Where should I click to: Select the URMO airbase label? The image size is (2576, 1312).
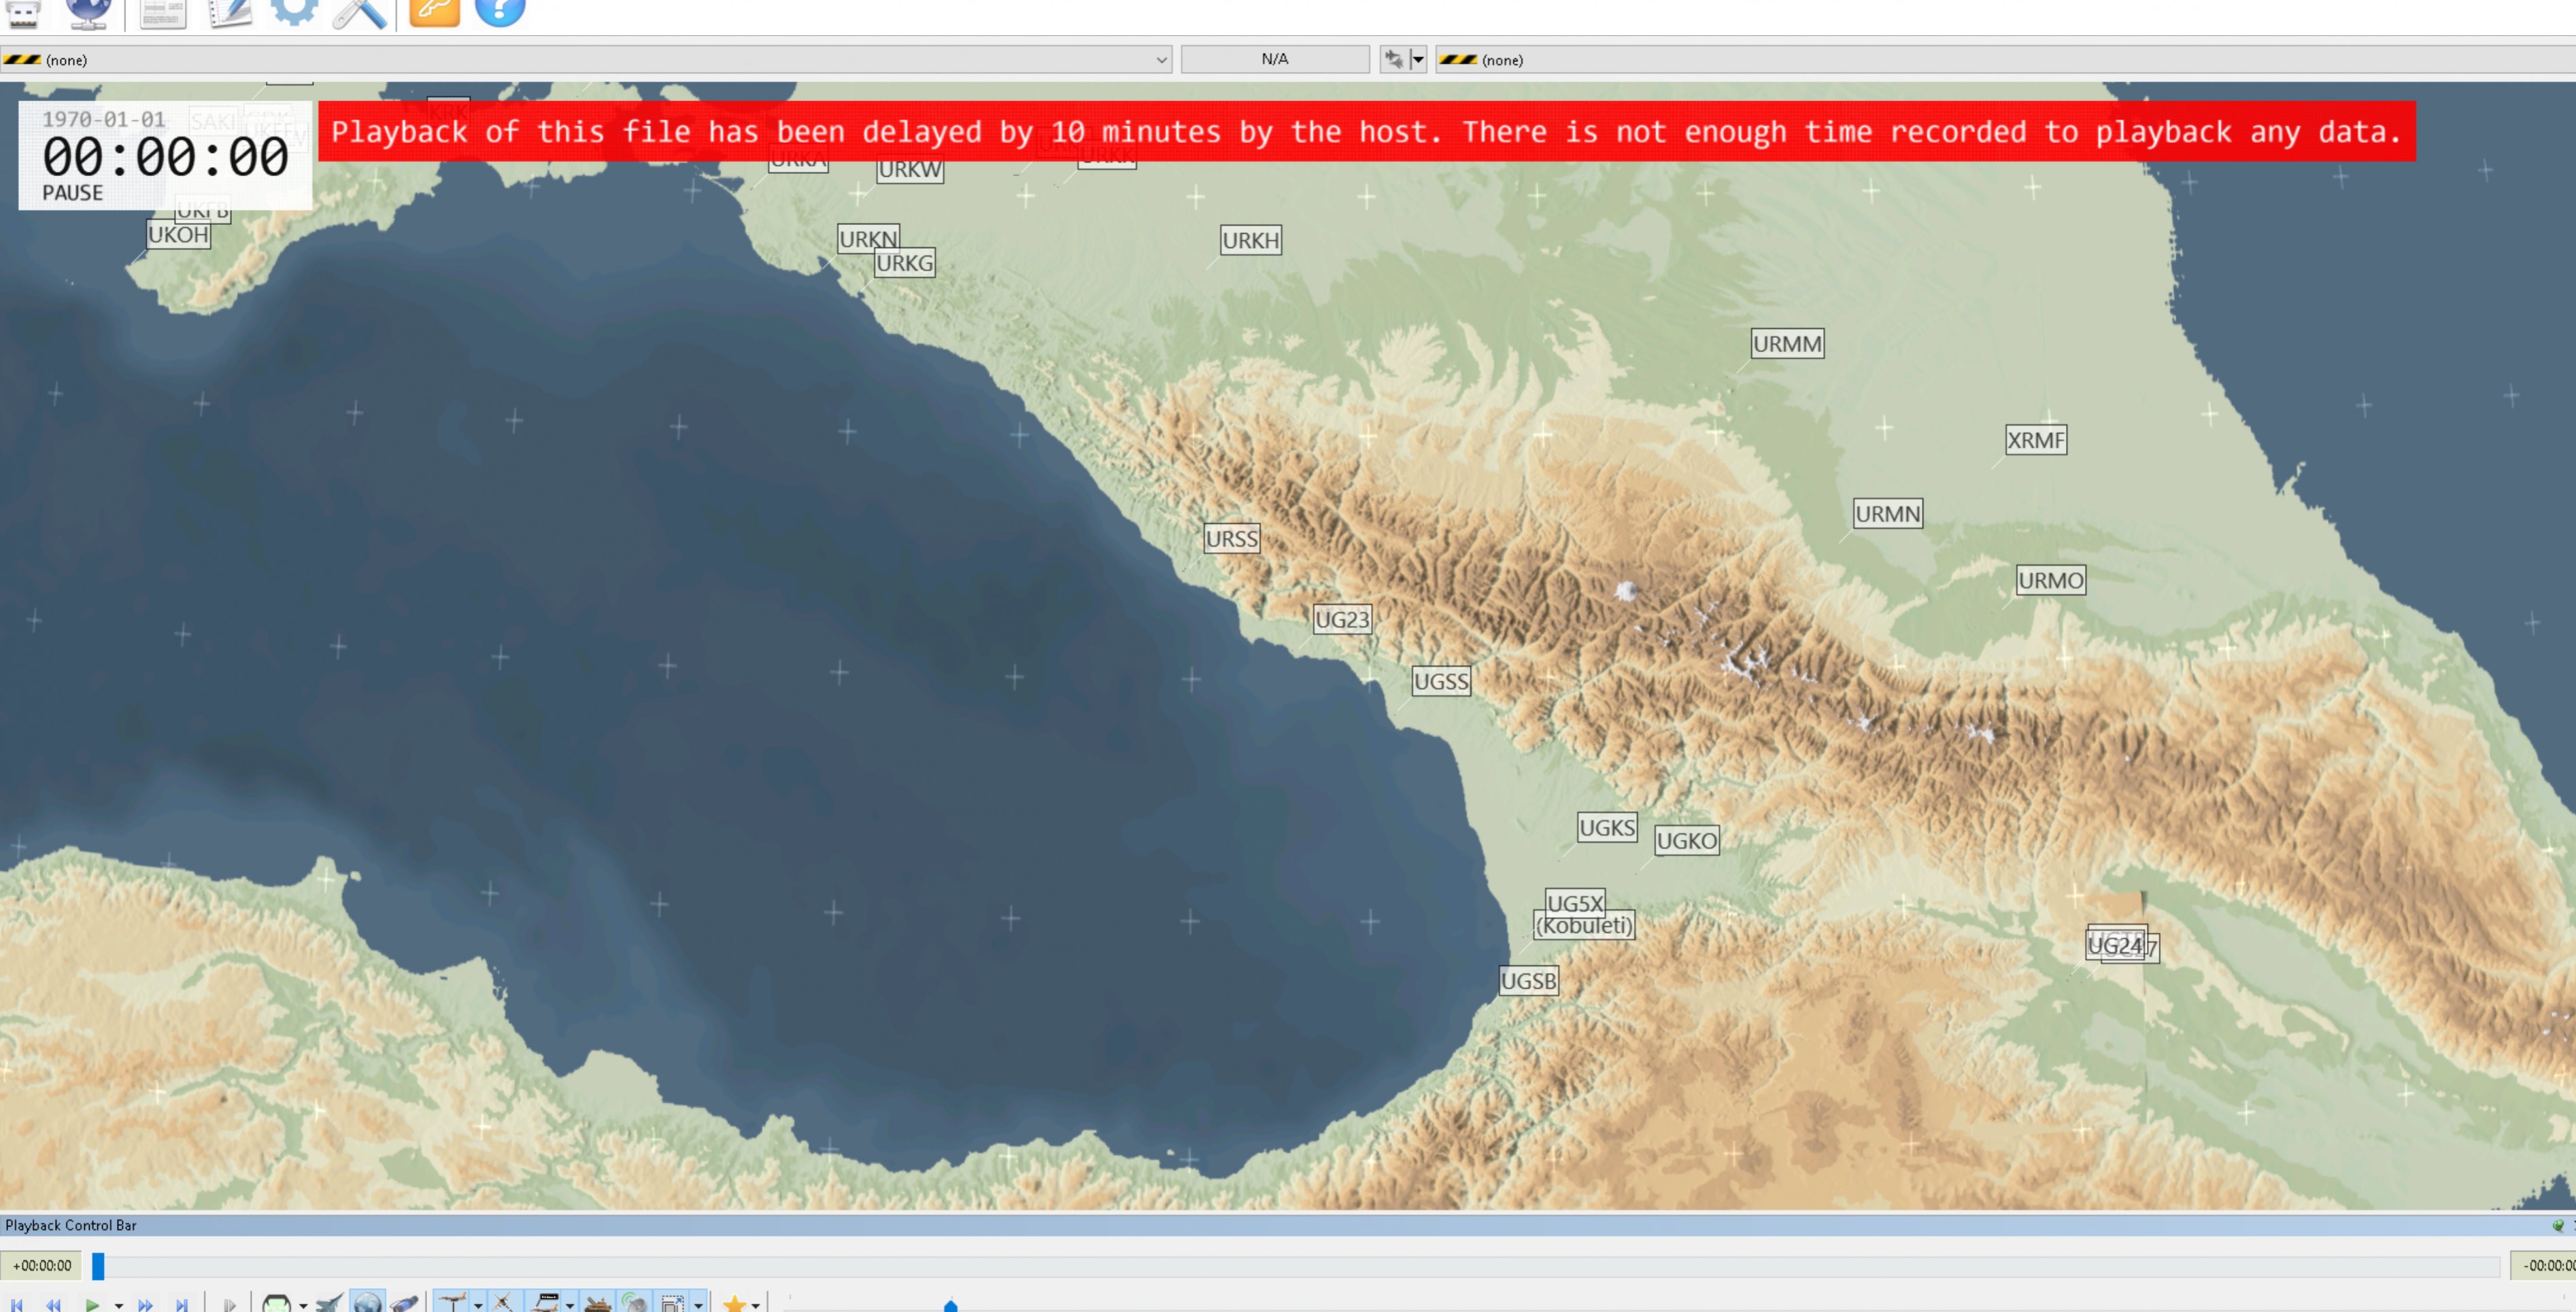2050,580
